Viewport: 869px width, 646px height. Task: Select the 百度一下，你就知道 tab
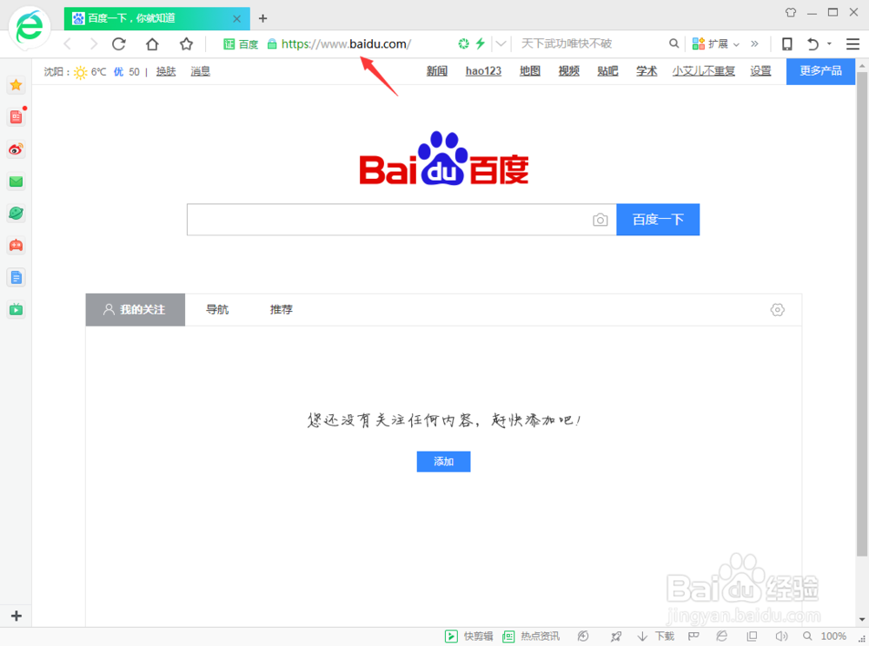(x=156, y=18)
